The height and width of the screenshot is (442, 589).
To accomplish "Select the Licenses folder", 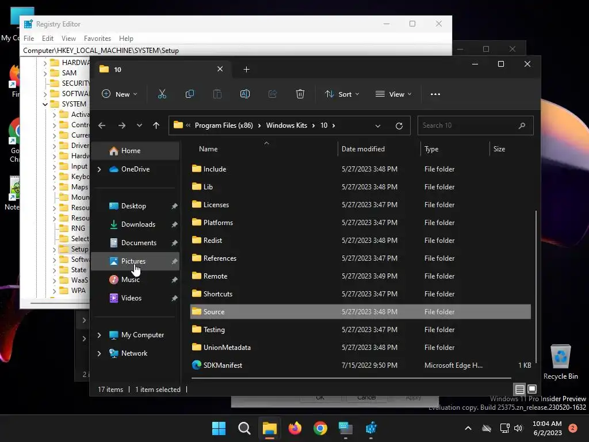I will [361, 205].
